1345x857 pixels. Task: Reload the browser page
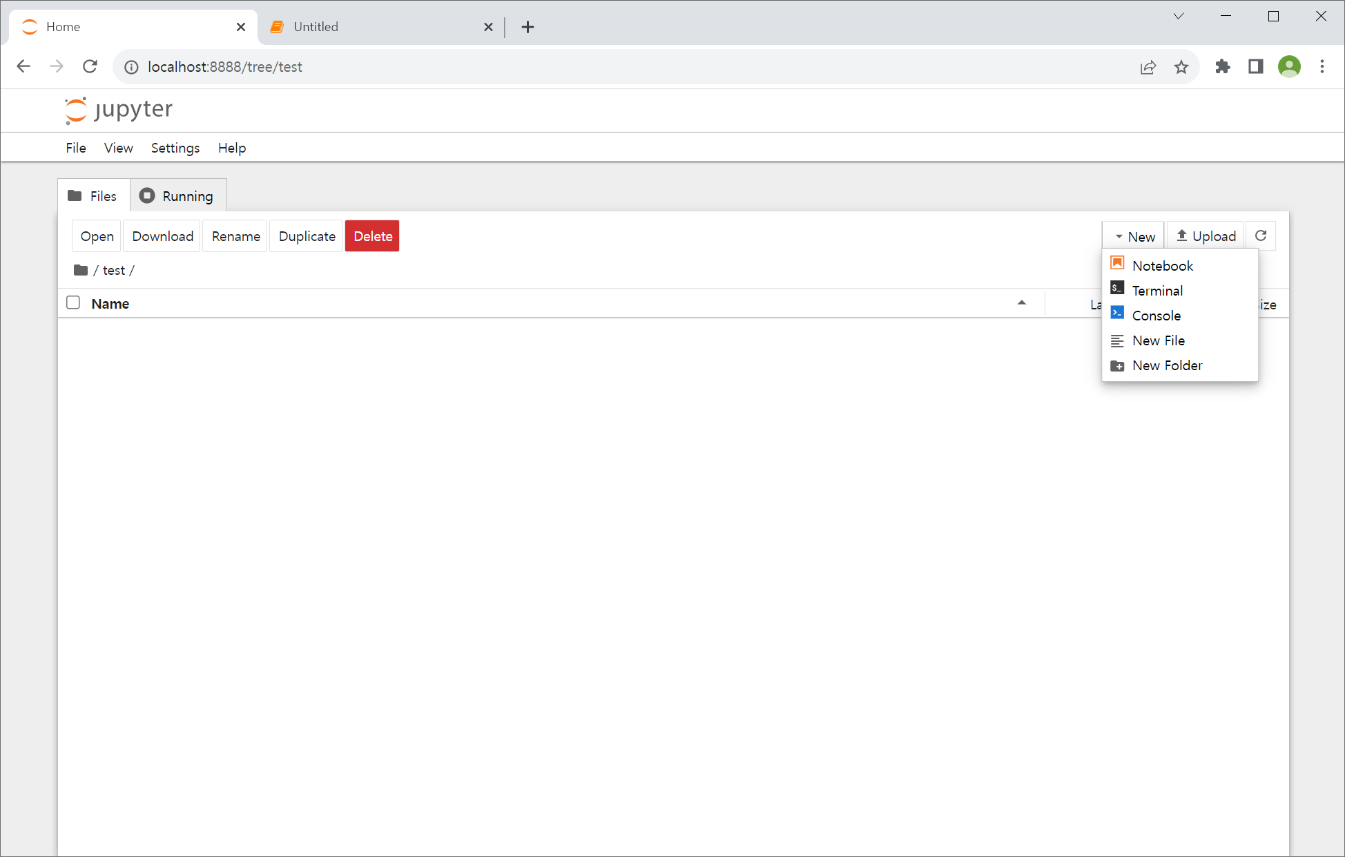coord(90,67)
